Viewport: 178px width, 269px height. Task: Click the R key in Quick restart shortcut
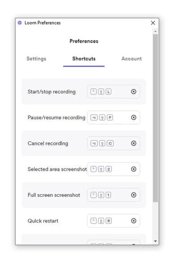pos(109,221)
